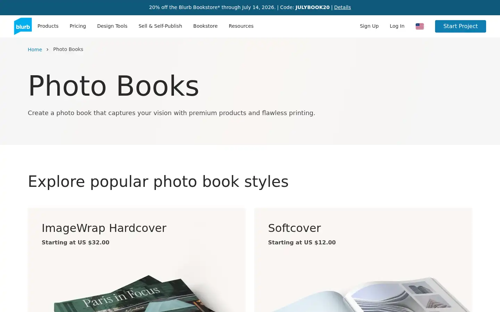Open the Design Tools menu
This screenshot has height=312, width=500.
pyautogui.click(x=112, y=26)
